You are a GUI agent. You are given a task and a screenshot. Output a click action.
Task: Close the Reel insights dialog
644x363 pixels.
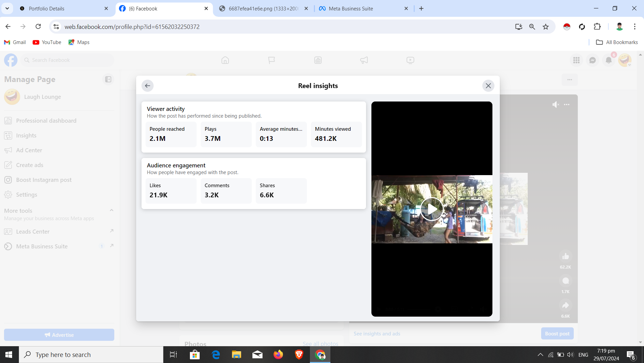tap(488, 86)
